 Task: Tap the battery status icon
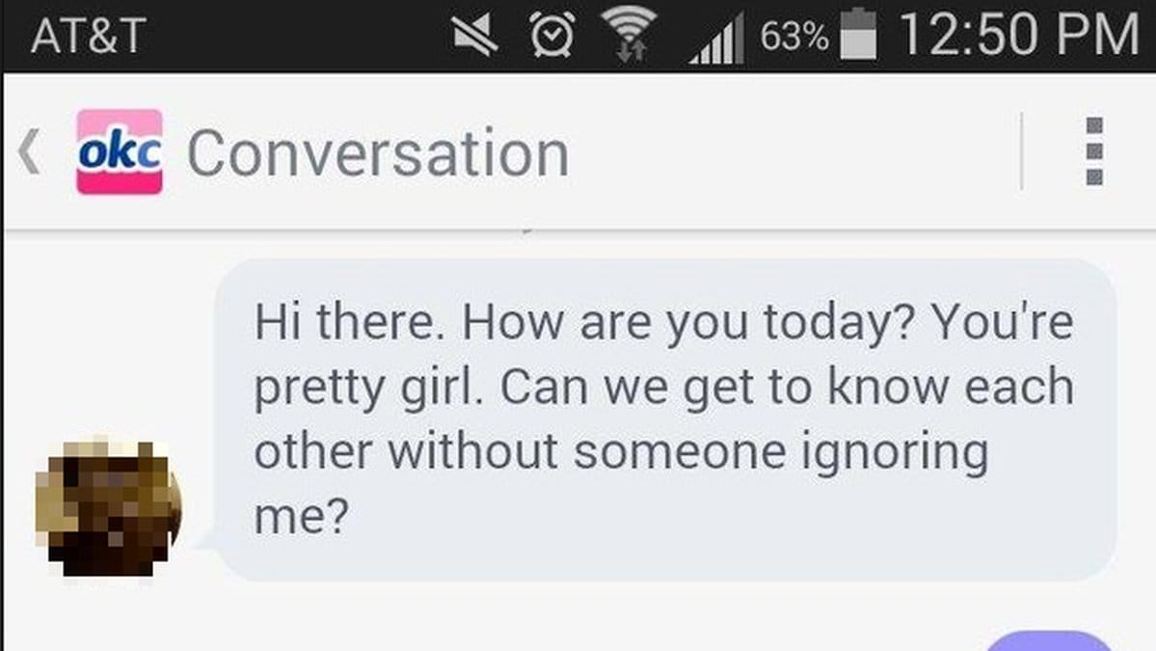click(858, 33)
